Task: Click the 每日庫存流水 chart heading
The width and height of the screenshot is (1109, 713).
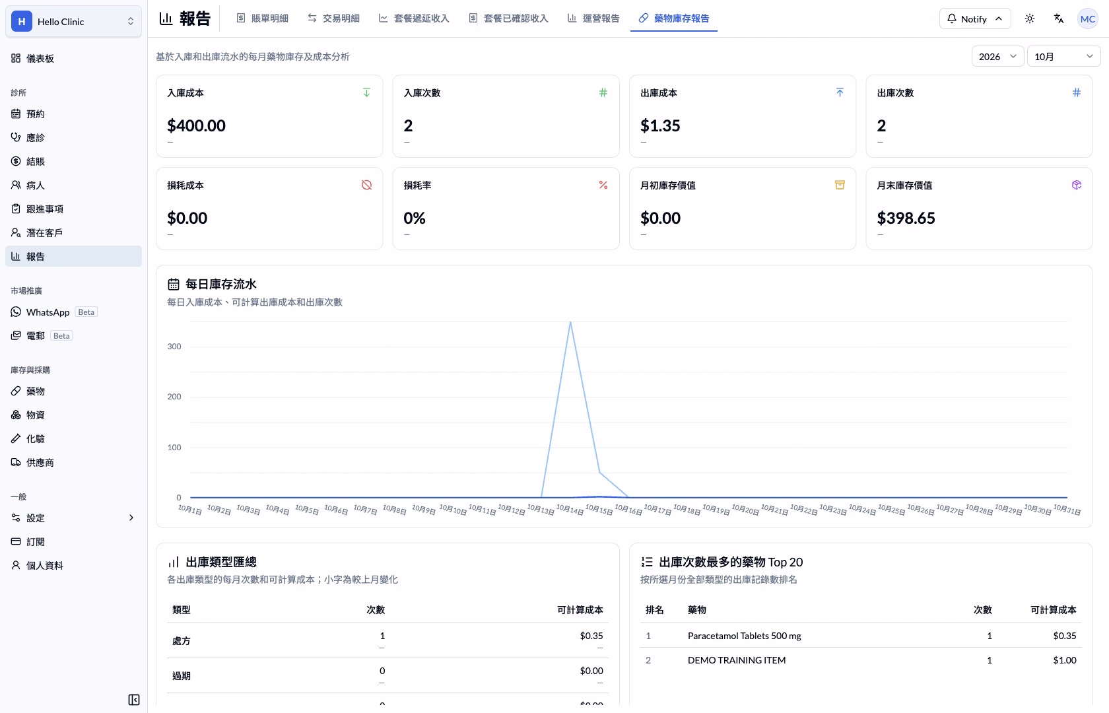Action: (x=220, y=285)
